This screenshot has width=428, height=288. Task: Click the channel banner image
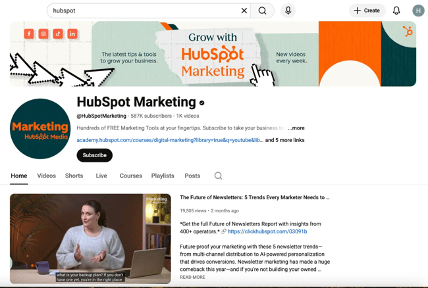click(213, 54)
